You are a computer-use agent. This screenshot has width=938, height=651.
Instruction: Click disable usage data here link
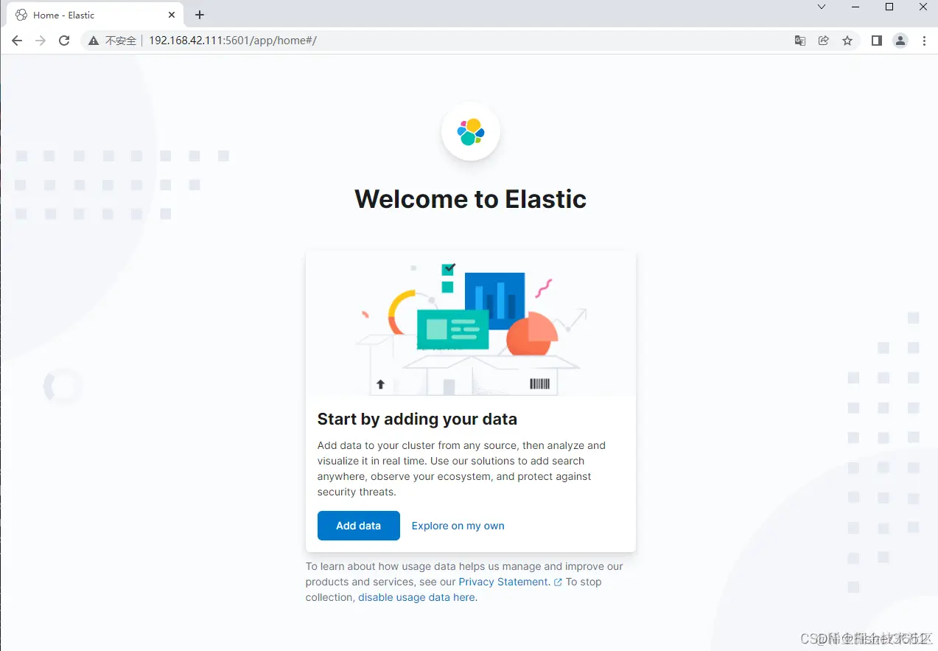coord(416,597)
